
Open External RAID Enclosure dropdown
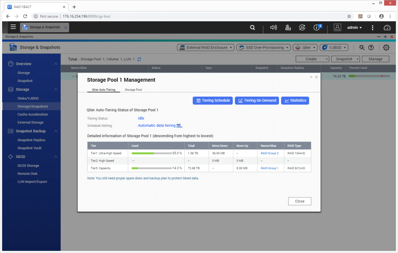click(x=205, y=48)
